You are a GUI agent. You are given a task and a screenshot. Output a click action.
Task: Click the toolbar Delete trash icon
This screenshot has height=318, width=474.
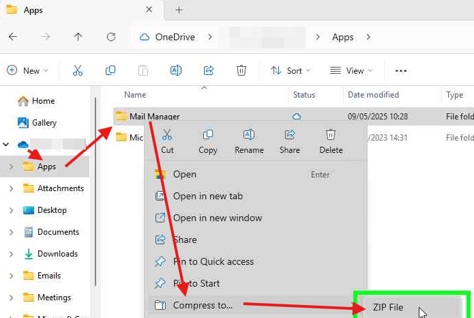click(x=241, y=70)
